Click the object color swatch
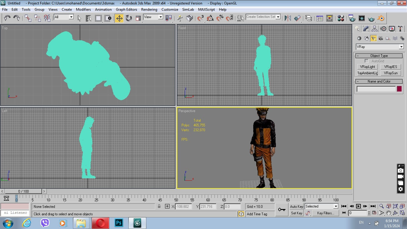407x229 pixels. 399,89
